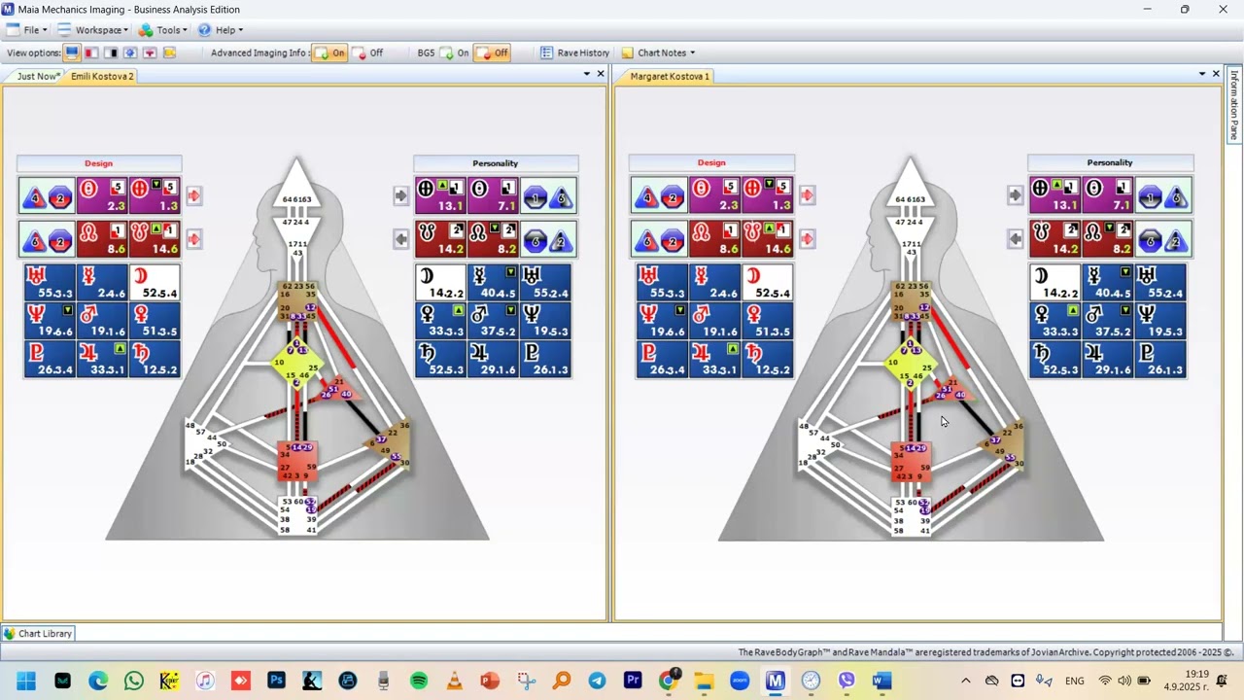Viewport: 1244px width, 700px height.
Task: Select the first view option monitor icon
Action: click(72, 53)
